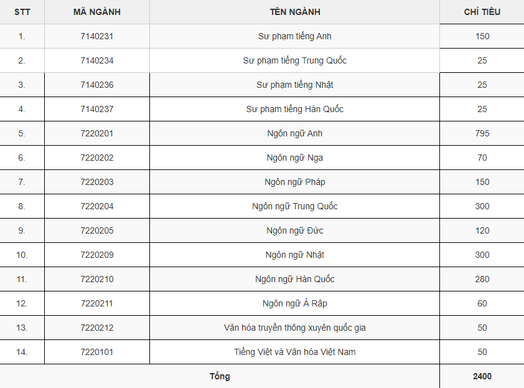524x388 pixels.
Task: Click the CHỈ TIÊU column header
Action: click(482, 12)
